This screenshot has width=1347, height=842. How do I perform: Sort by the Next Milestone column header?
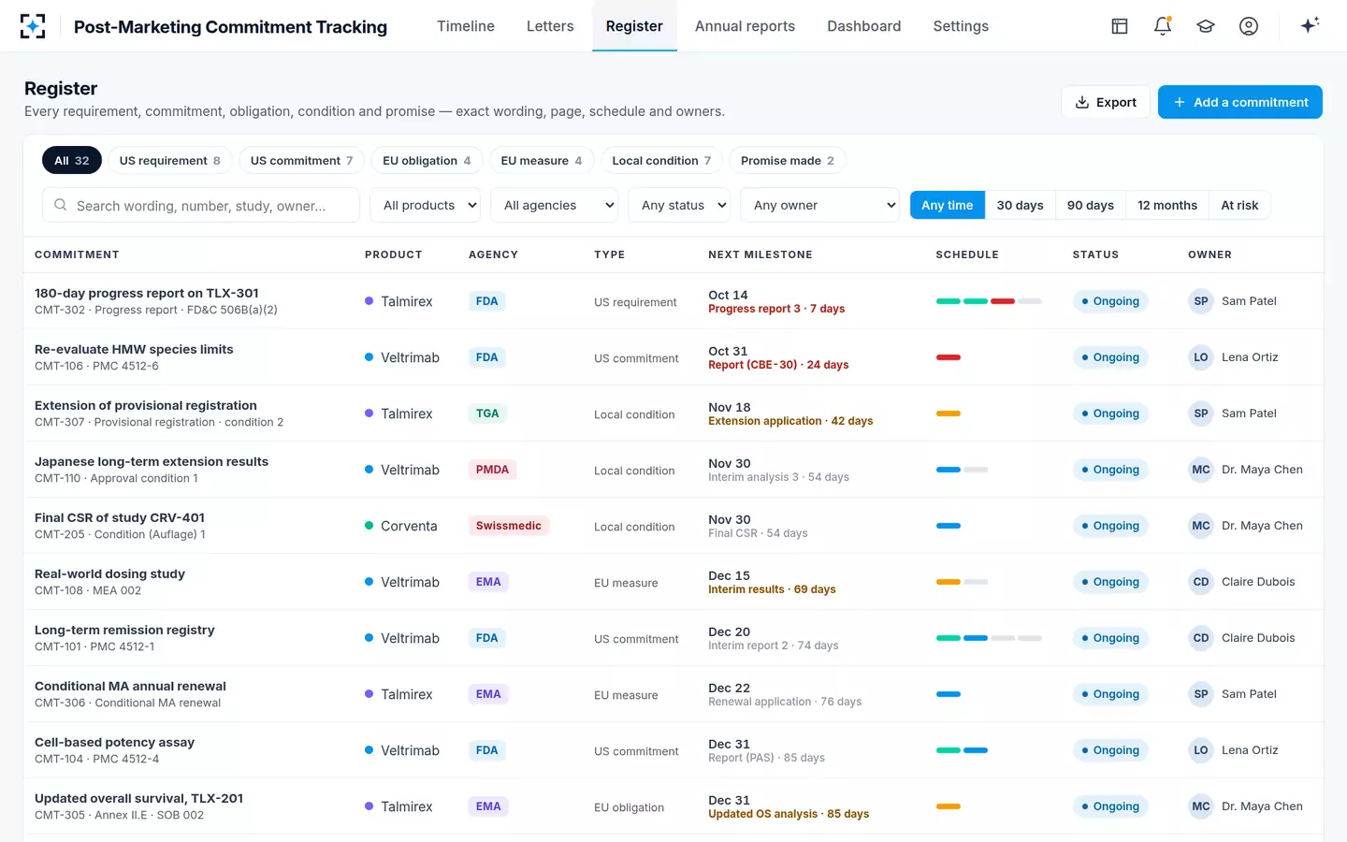[760, 254]
